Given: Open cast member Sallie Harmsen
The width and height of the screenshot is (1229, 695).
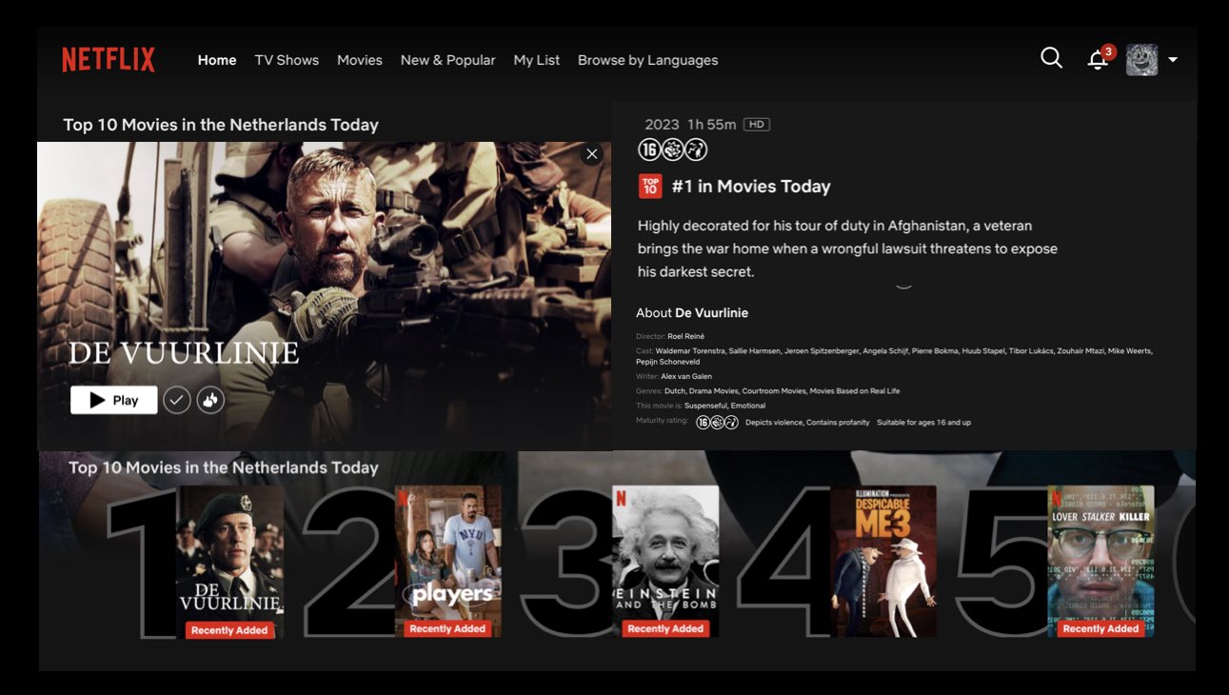Looking at the screenshot, I should pos(754,351).
